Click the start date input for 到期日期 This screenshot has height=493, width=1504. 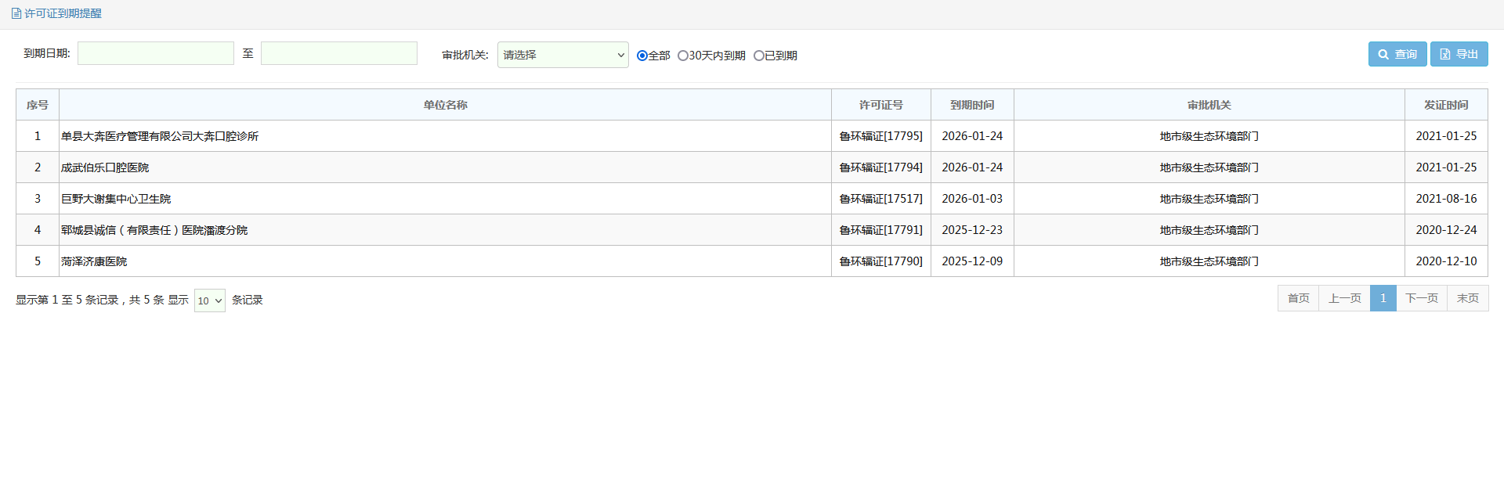pos(156,53)
